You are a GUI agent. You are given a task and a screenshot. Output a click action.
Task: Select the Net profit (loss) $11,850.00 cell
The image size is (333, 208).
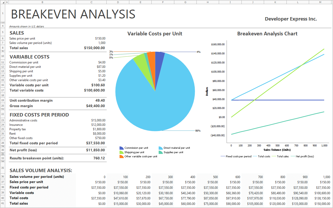pyautogui.click(x=95, y=150)
